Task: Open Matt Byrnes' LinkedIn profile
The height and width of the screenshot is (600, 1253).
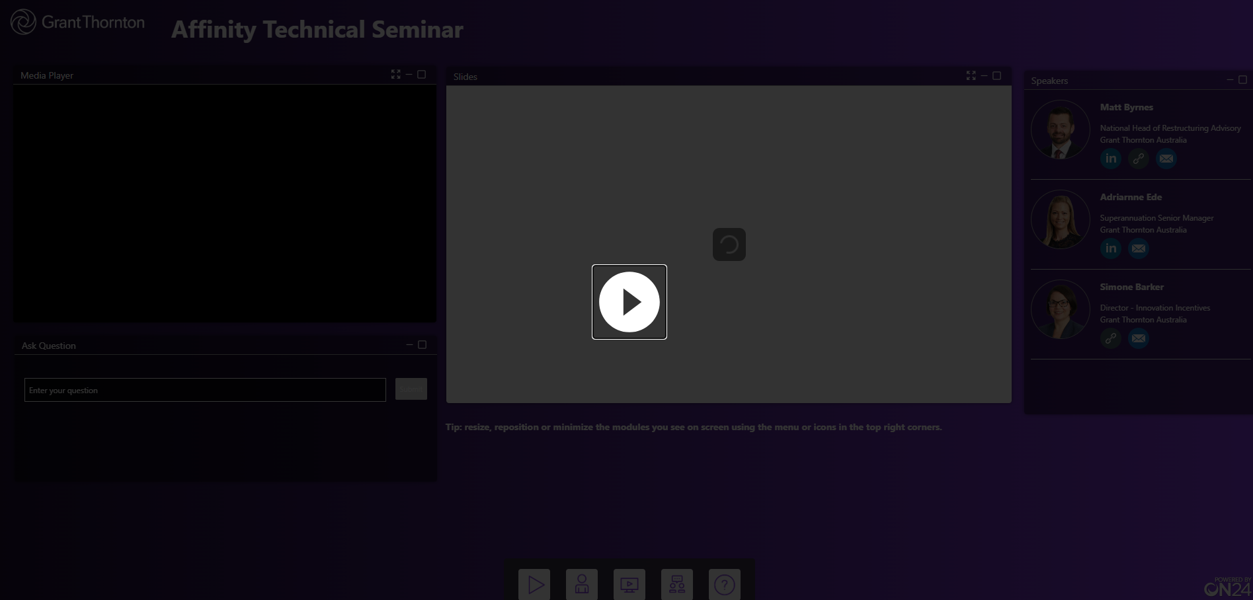Action: pos(1111,159)
